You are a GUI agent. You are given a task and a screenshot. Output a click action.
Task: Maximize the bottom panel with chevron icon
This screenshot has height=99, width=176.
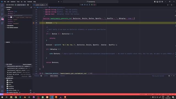click(172, 76)
